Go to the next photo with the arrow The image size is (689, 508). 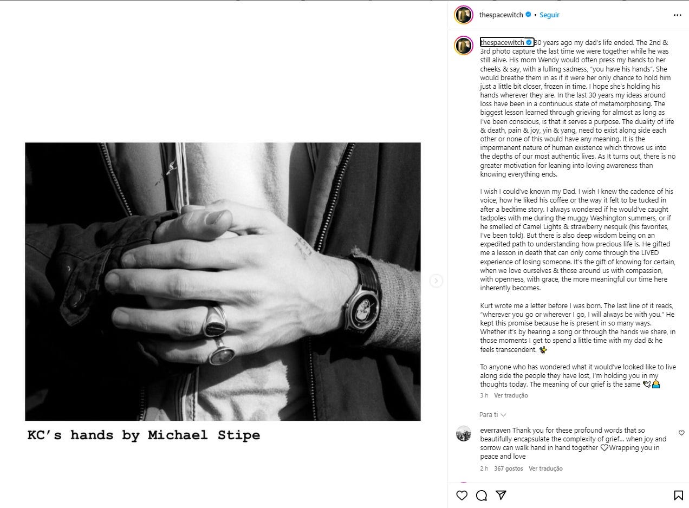click(x=436, y=281)
